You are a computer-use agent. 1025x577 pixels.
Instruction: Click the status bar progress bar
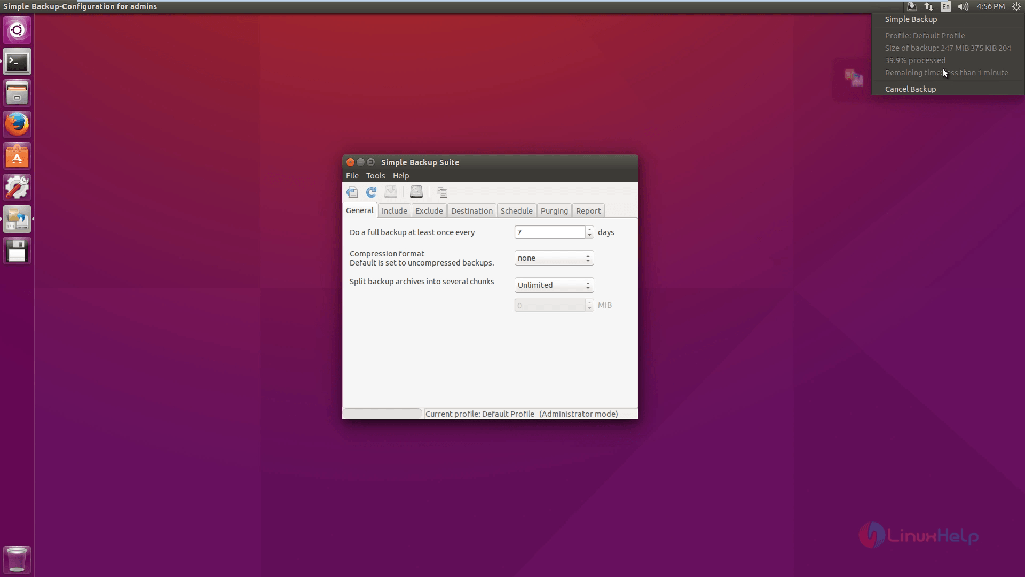382,414
